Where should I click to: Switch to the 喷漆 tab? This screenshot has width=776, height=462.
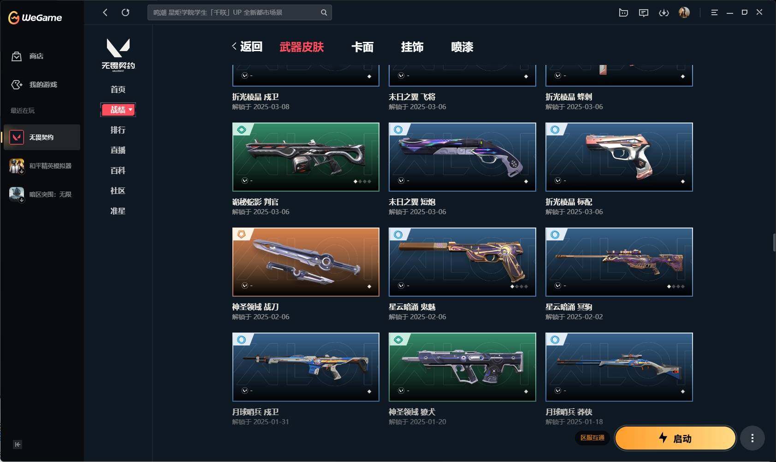[x=462, y=47]
